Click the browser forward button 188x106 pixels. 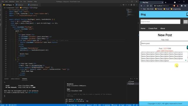click(x=144, y=6)
